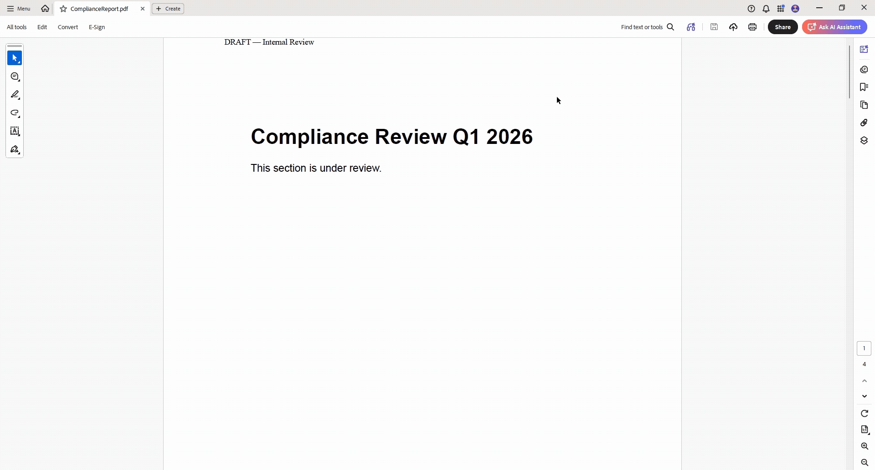Switch to the E-Sign menu
Viewport: 875px width, 470px height.
96,27
